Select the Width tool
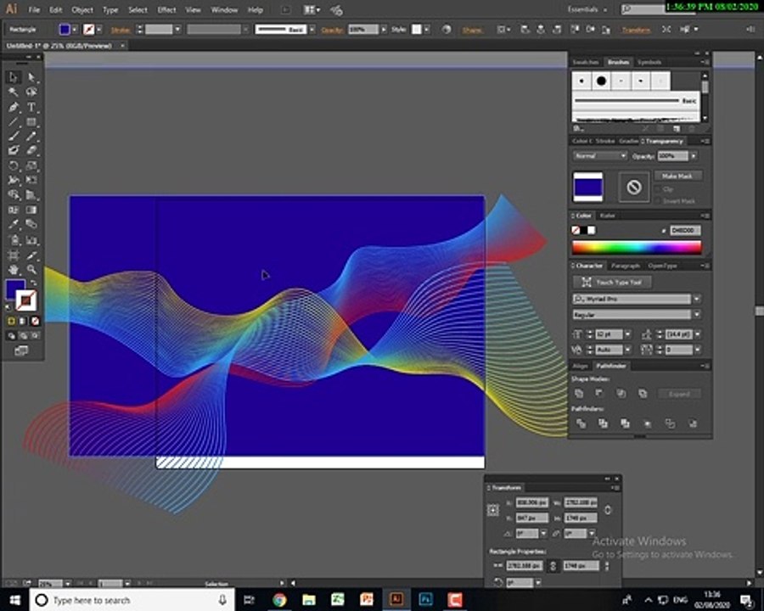Image resolution: width=764 pixels, height=611 pixels. 13,180
